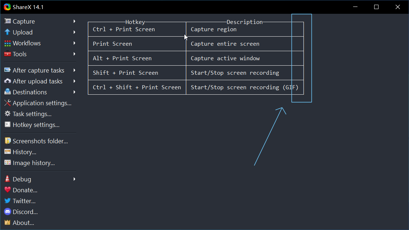This screenshot has height=230, width=409.
Task: Click the Tools toolbox icon
Action: [x=7, y=54]
